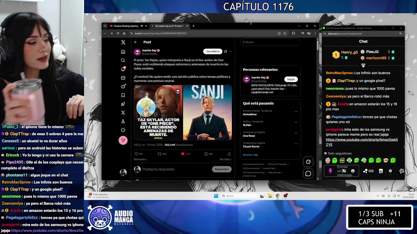
Task: Click the Buscar search box on X
Action: (270, 42)
